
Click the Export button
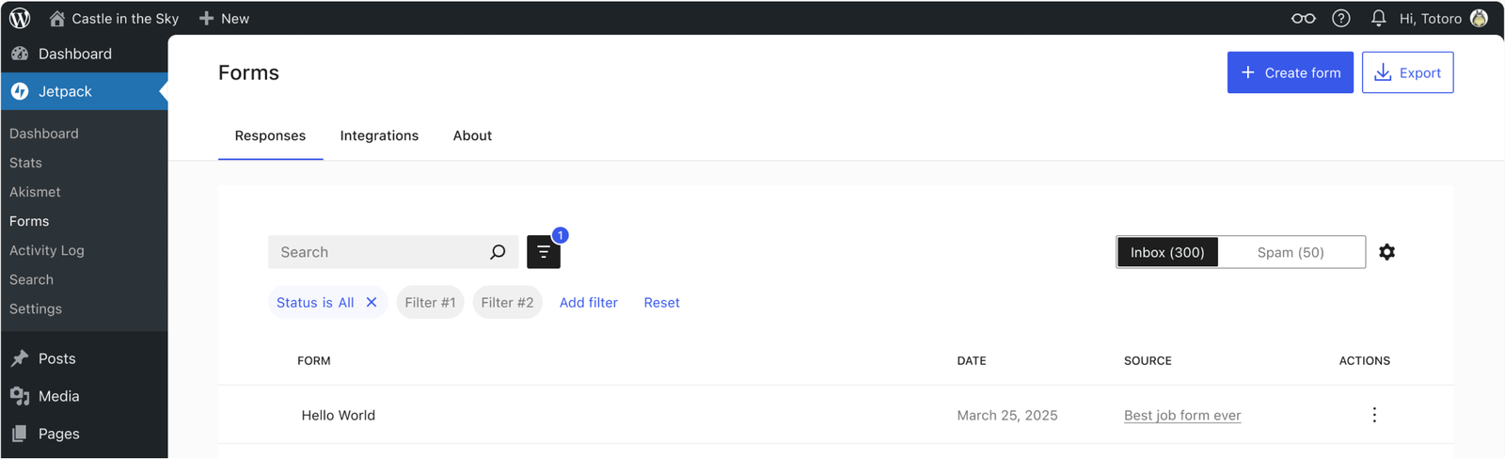coord(1407,72)
